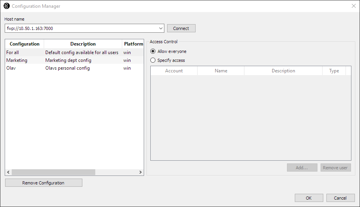Dismiss dialog with Cancel button
Viewport: 360px width, 207px height.
click(340, 198)
